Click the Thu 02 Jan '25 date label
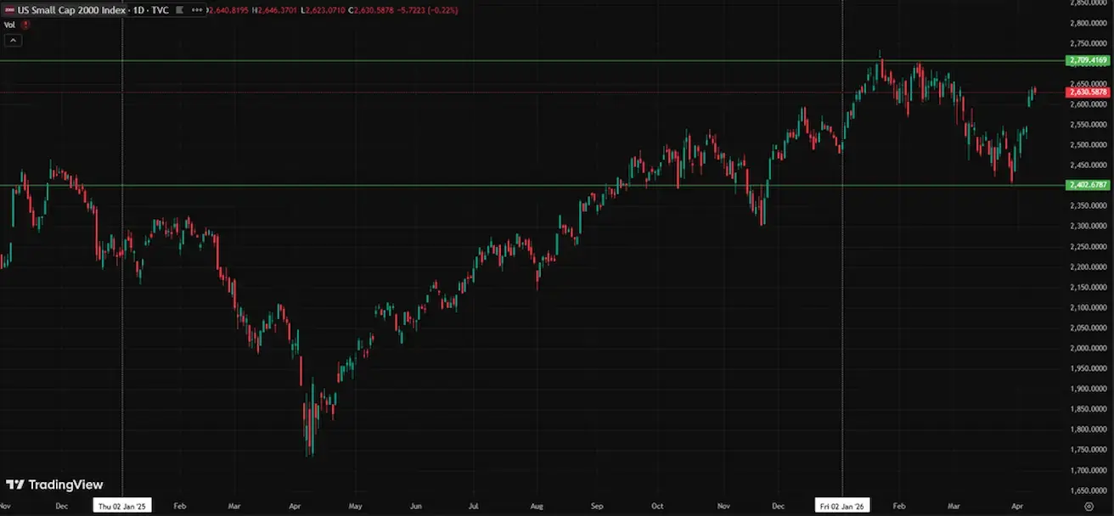Viewport: 1114px width, 516px height. (x=123, y=505)
